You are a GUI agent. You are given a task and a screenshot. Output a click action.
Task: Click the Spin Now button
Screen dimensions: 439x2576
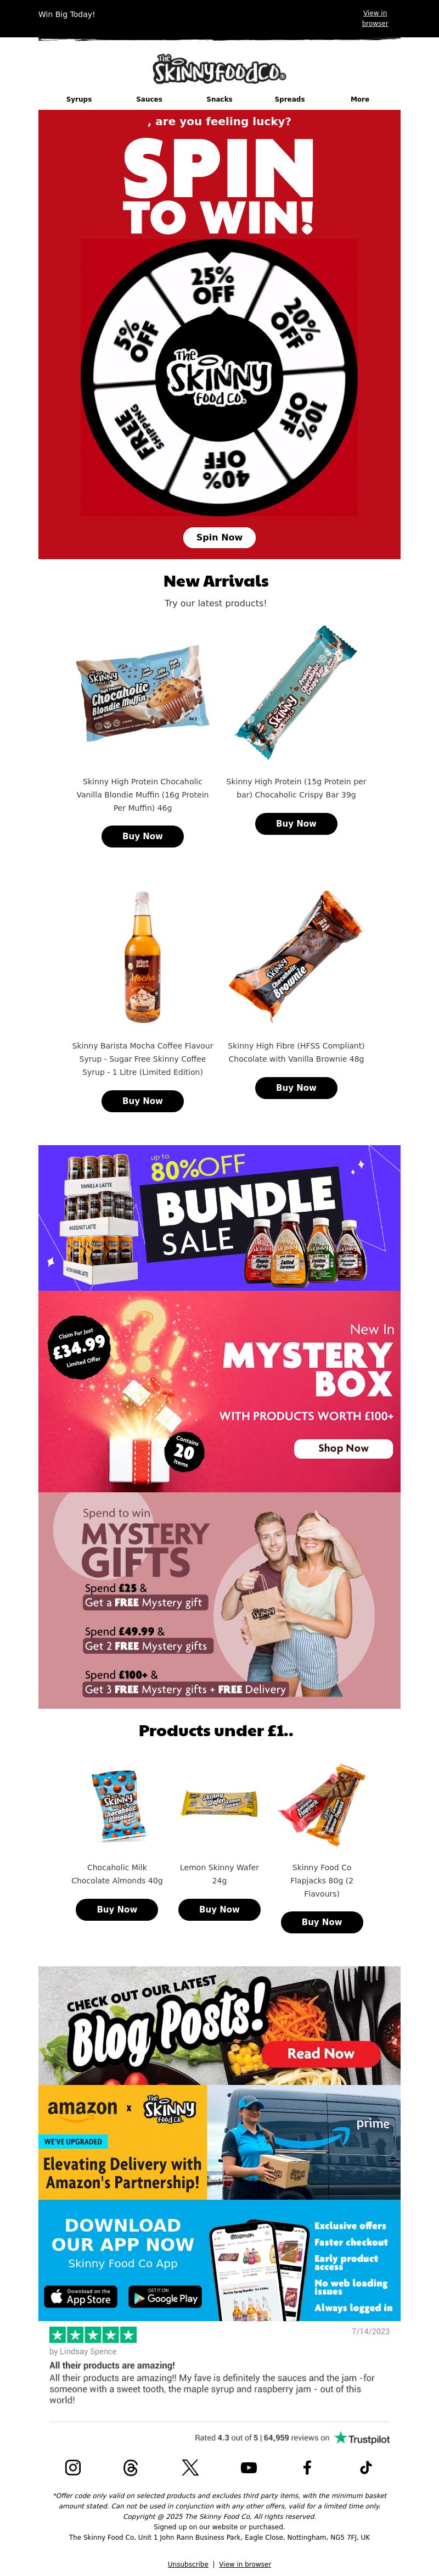pyautogui.click(x=219, y=537)
